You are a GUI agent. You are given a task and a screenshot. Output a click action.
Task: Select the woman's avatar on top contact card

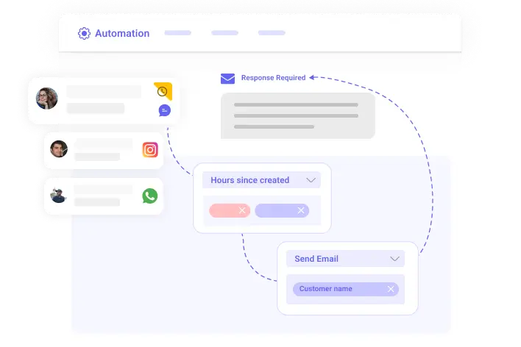coord(47,99)
